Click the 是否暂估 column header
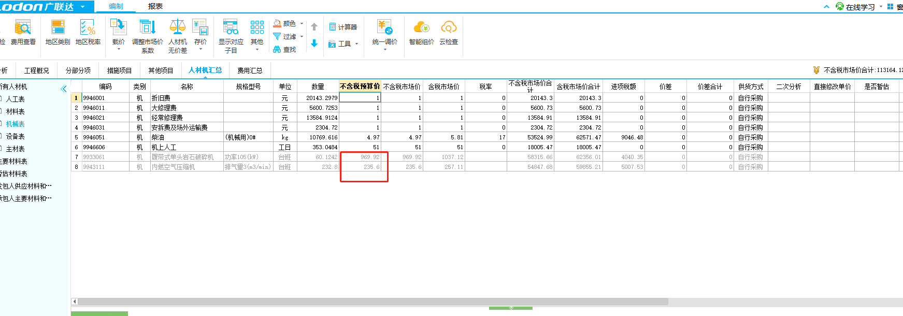903x316 pixels. pyautogui.click(x=877, y=87)
